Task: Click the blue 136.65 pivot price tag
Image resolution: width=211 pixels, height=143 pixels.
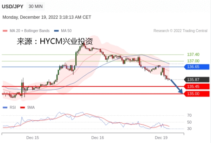Action: coord(197,67)
